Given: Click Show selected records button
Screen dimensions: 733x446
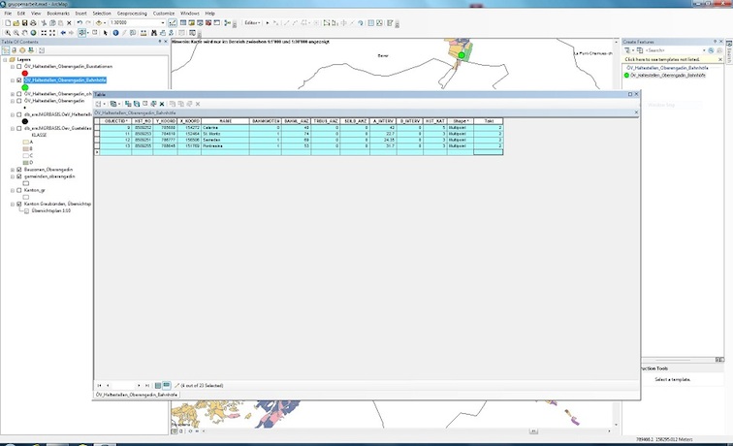Looking at the screenshot, I should pos(167,385).
